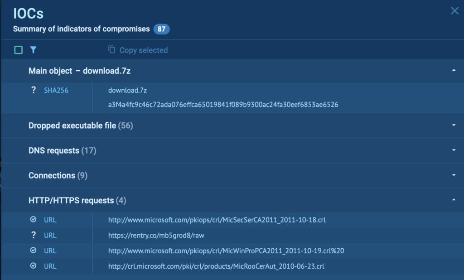Collapse the Main object section arrow
This screenshot has width=464, height=280.
(x=454, y=71)
